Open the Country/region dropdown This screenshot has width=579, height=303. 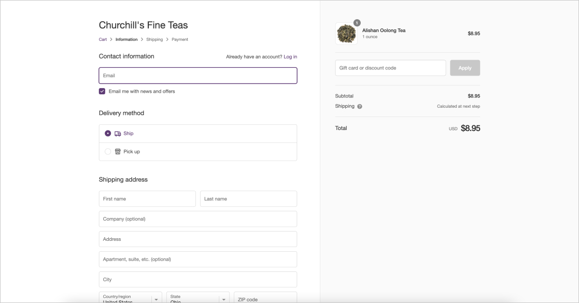130,297
